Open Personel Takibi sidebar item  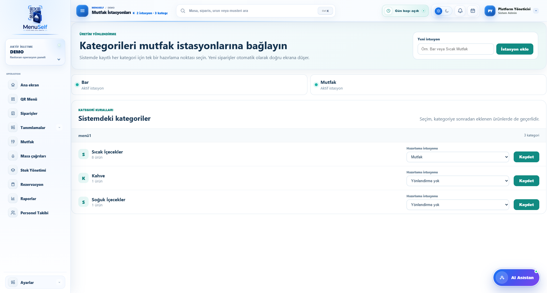tap(35, 213)
